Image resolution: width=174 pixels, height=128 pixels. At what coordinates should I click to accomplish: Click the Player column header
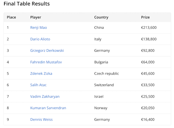point(36,17)
